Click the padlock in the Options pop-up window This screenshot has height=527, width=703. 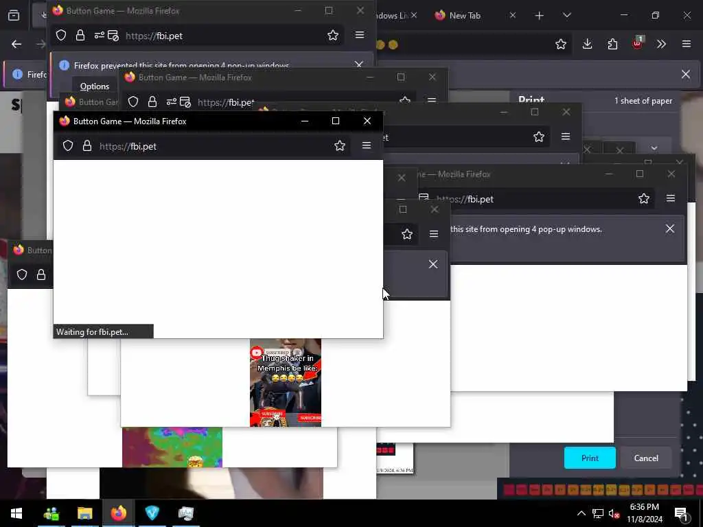pyautogui.click(x=80, y=36)
